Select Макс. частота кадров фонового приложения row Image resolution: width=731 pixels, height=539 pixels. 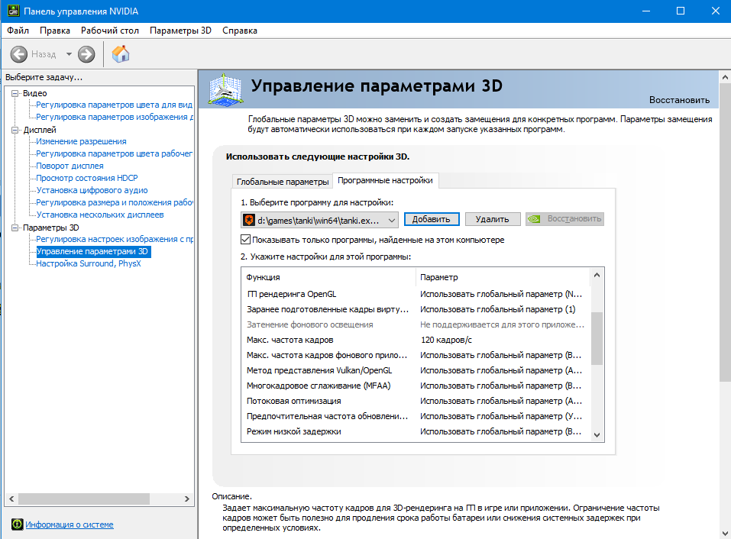(x=416, y=355)
